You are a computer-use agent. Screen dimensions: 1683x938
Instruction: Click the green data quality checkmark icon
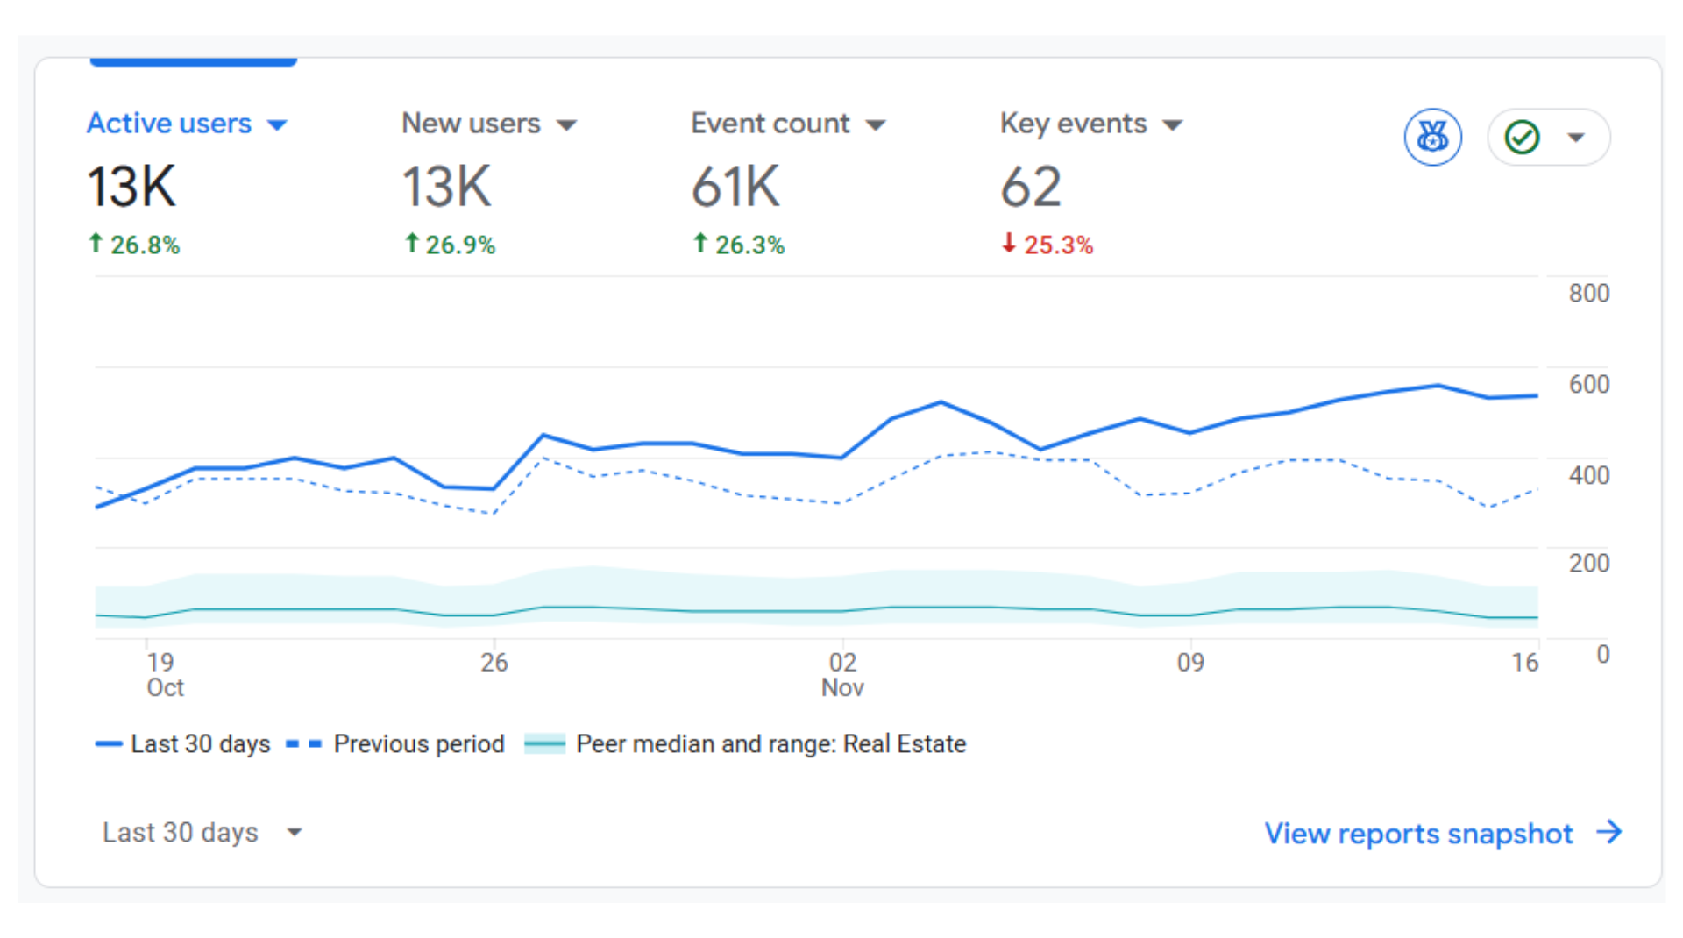1523,137
